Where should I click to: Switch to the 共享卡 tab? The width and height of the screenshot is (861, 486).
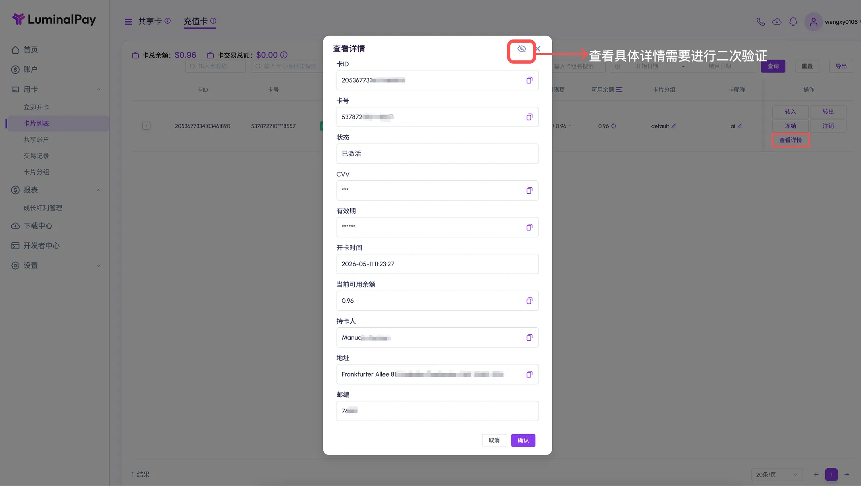[150, 21]
